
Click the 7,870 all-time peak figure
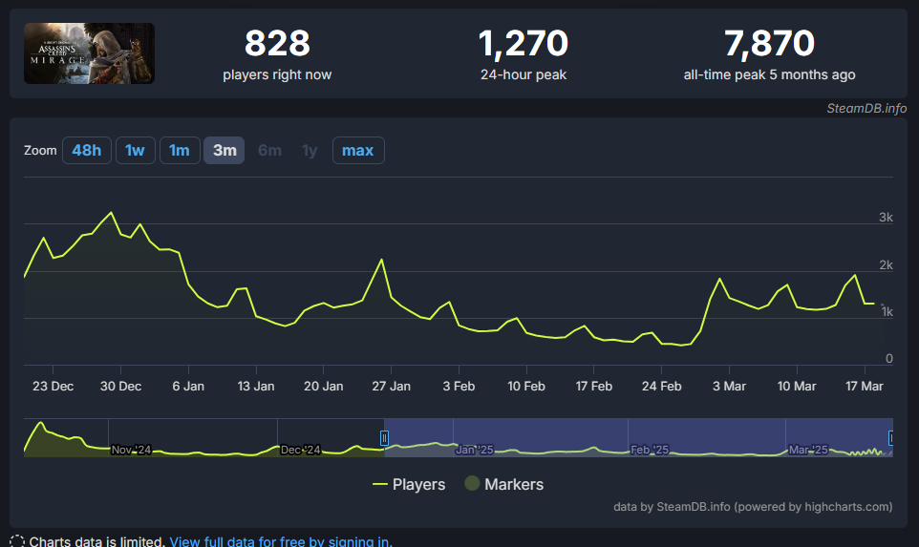(770, 43)
